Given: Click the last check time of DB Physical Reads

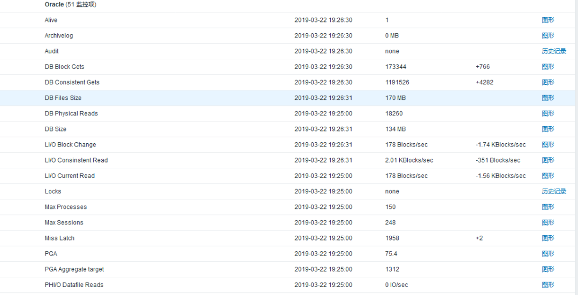Looking at the screenshot, I should pyautogui.click(x=323, y=113).
